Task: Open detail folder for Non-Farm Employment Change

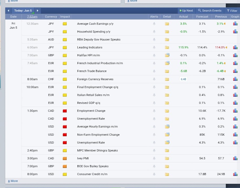Action: [x=167, y=134]
